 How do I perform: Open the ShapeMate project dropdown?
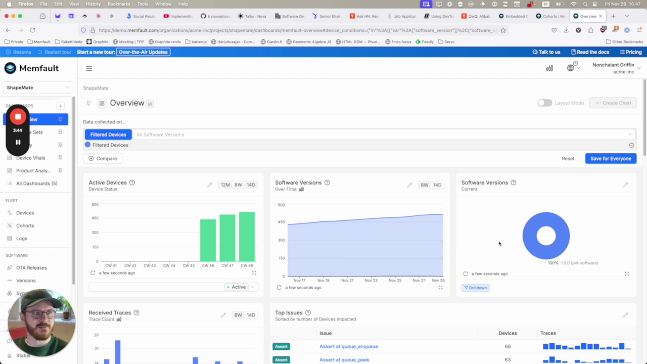pos(38,87)
